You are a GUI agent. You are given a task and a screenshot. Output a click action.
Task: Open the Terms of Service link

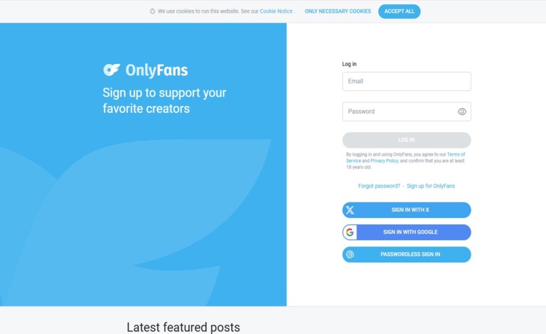455,154
